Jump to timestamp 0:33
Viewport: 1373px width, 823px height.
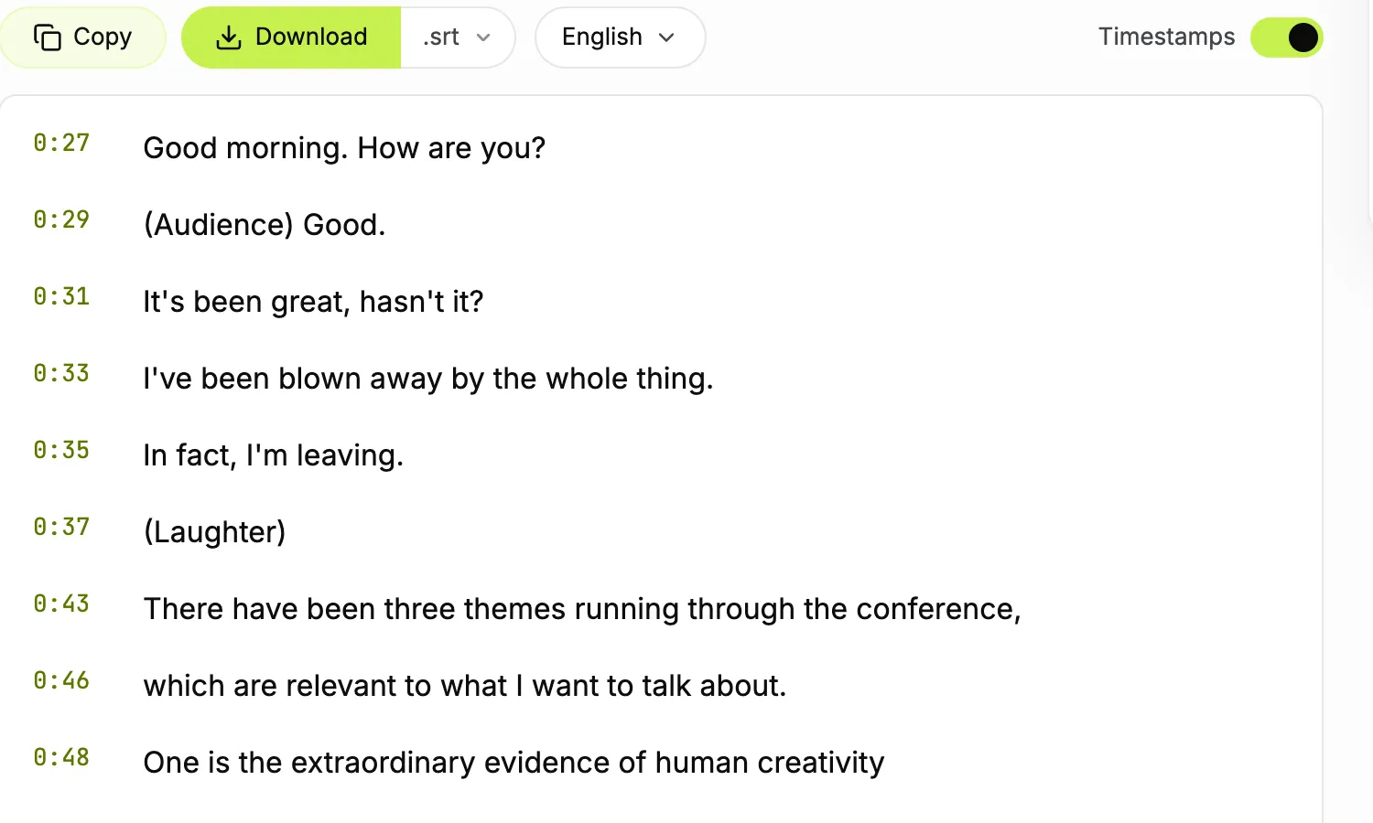[61, 373]
